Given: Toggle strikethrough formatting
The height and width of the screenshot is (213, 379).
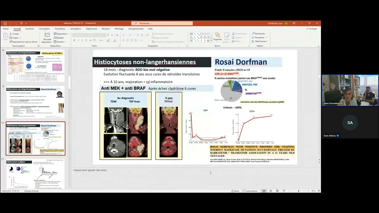Looking at the screenshot, I should [90, 40].
